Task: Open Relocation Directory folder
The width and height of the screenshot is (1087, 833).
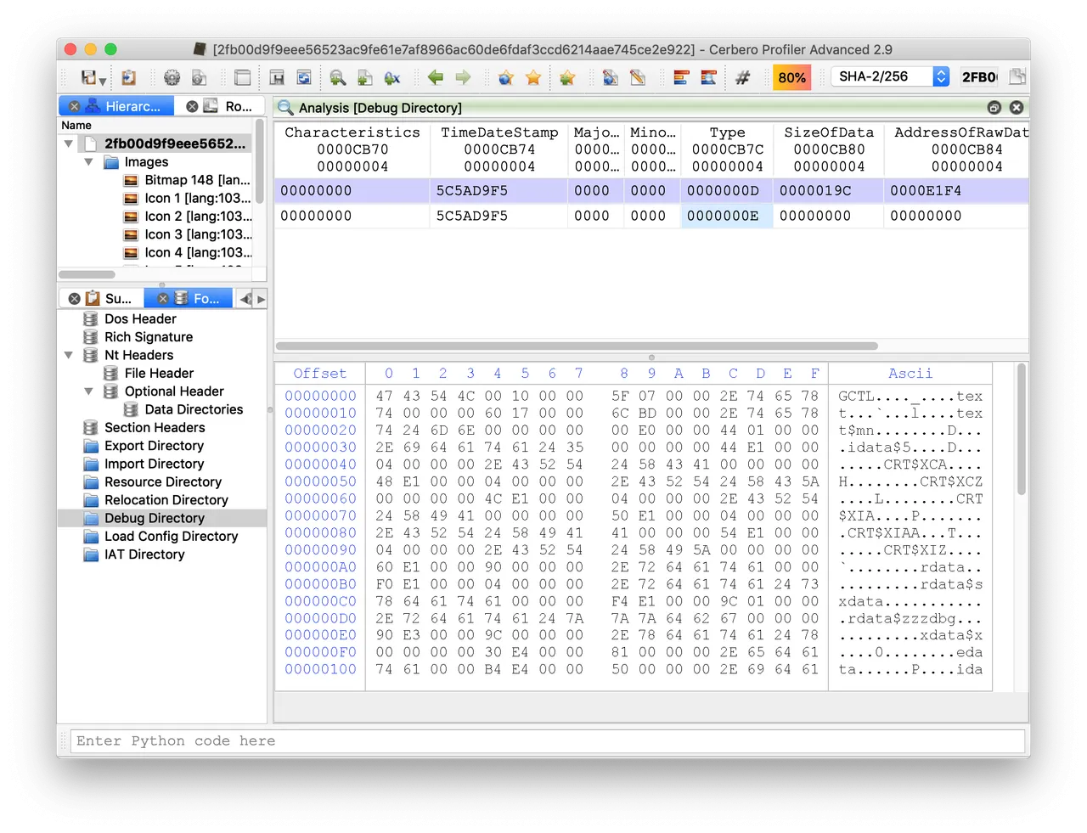Action: click(166, 500)
